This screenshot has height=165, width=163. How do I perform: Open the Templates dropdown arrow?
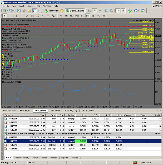pyautogui.click(x=145, y=11)
